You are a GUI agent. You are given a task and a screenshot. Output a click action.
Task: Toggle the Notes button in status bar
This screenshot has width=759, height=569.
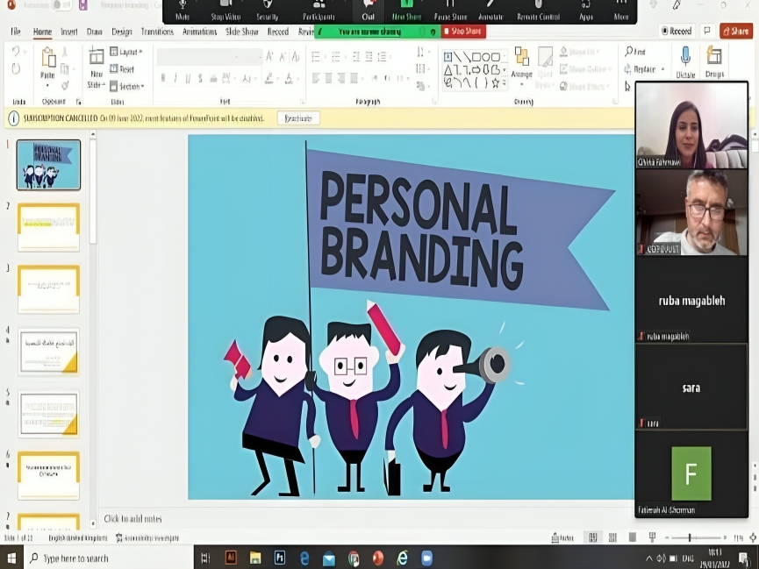click(x=562, y=537)
